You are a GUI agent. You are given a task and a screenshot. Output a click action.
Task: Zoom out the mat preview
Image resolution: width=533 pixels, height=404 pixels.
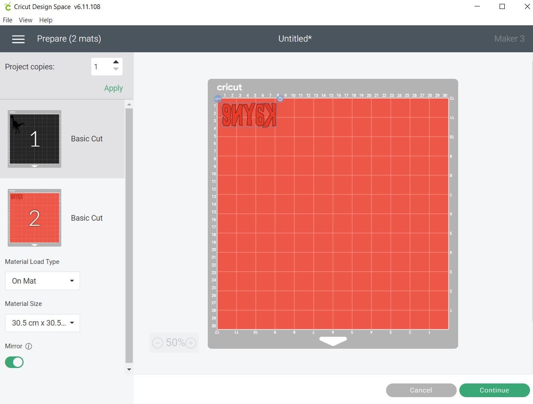(158, 343)
